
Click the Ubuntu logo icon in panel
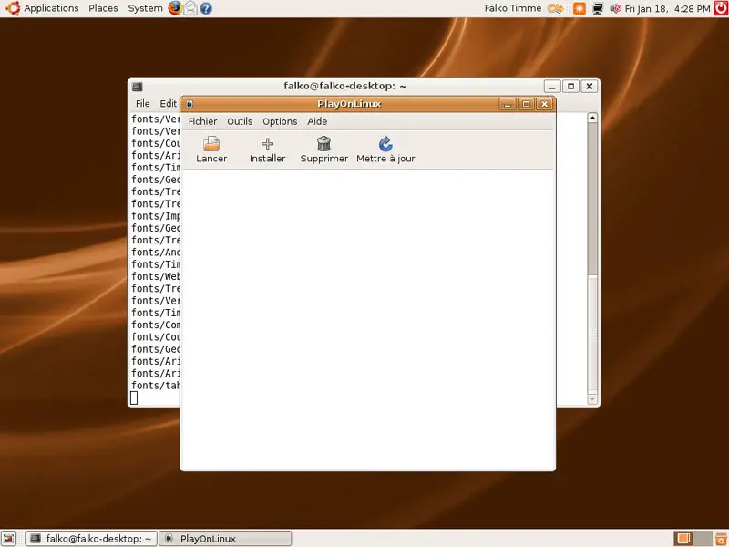[x=12, y=8]
